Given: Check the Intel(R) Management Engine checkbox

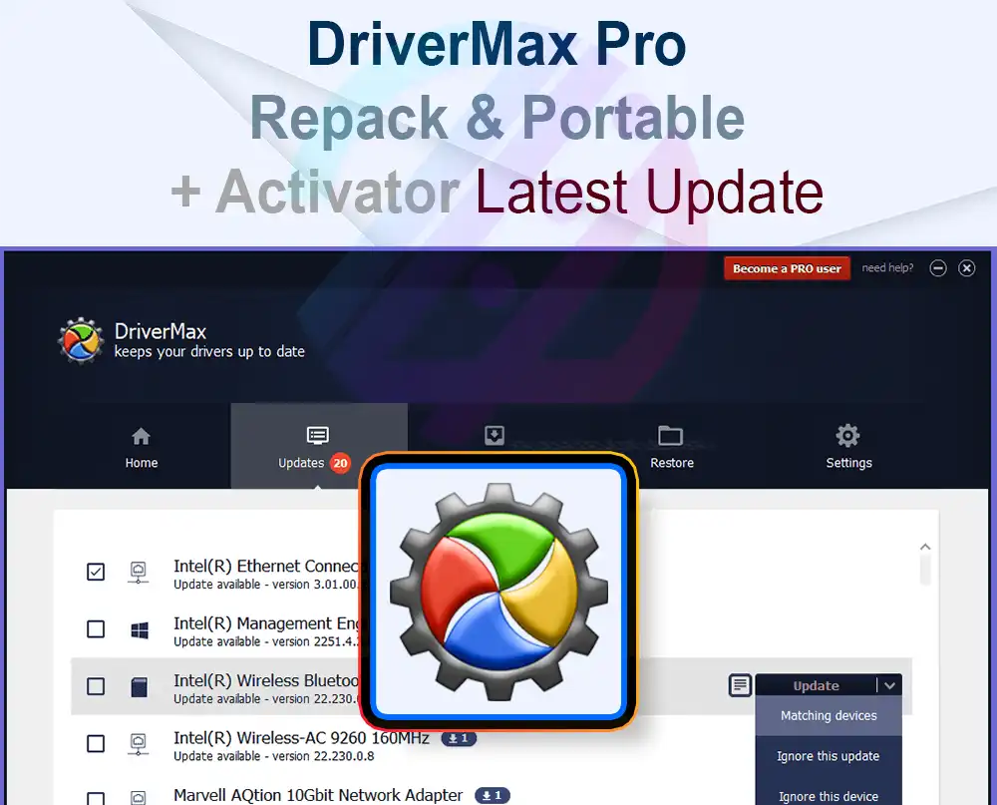Looking at the screenshot, I should coord(96,629).
